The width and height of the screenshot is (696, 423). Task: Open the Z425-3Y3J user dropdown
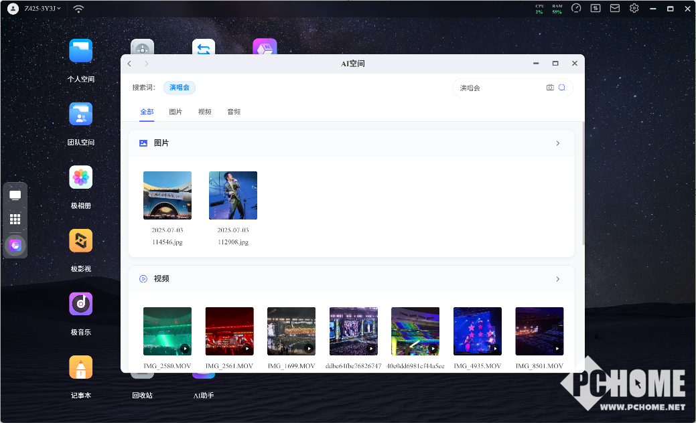(x=37, y=9)
